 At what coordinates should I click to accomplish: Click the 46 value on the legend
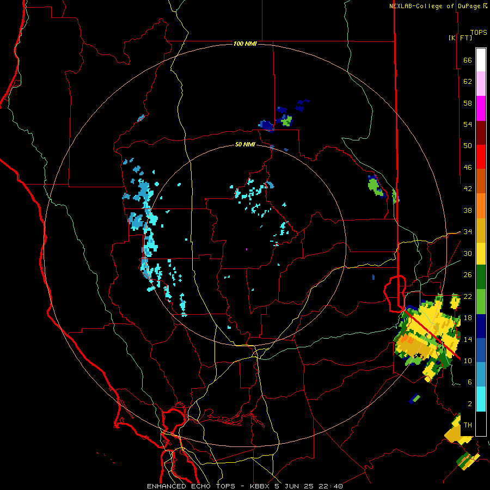468,168
